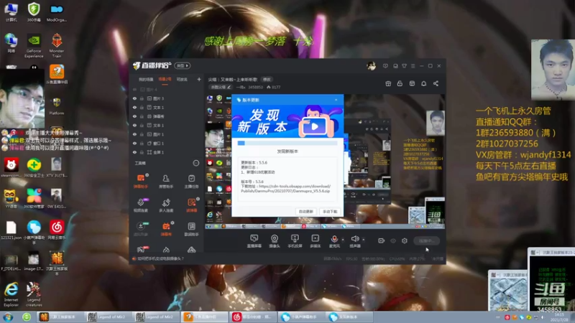Screen dimensions: 575x323
Task: Click the update download progress bar
Action: click(287, 143)
